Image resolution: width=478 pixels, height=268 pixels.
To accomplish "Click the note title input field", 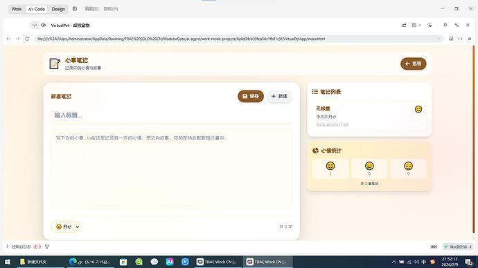I will click(171, 115).
